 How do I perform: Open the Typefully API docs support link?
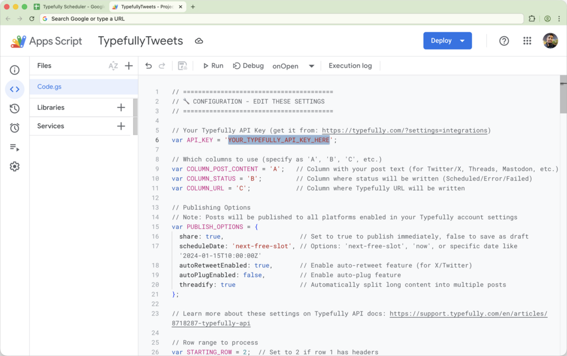[x=468, y=314]
